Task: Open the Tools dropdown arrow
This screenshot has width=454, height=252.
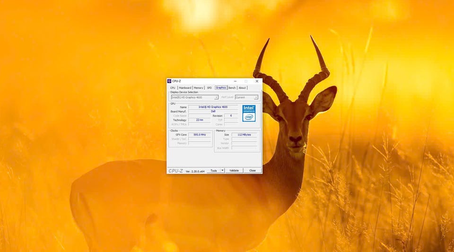Action: [x=222, y=170]
